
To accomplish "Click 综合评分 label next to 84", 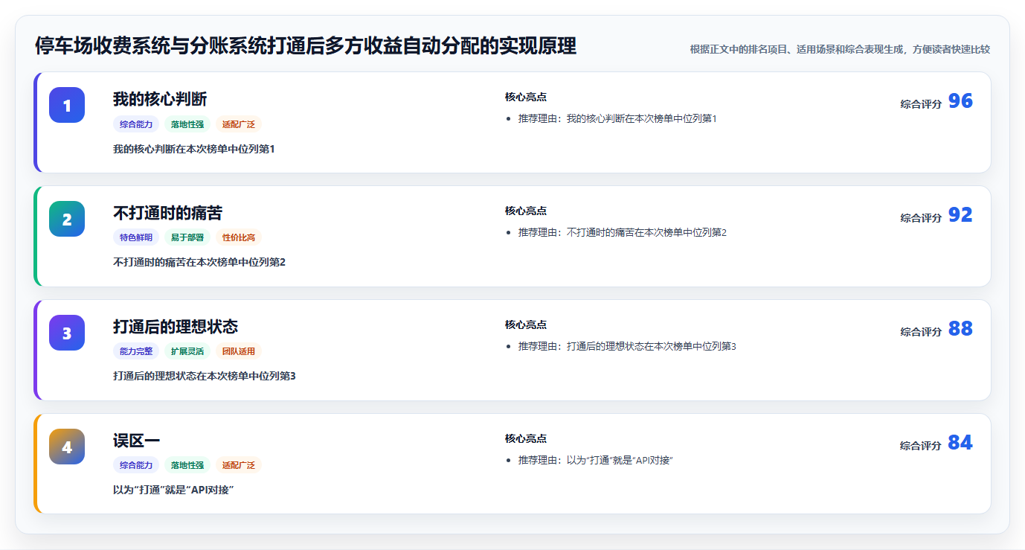I will (x=921, y=446).
